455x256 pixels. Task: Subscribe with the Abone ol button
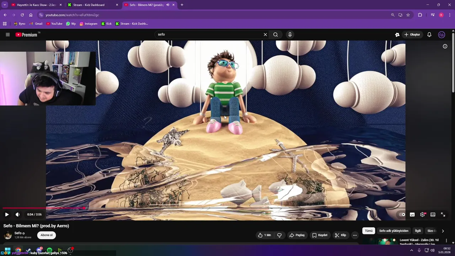(x=47, y=235)
